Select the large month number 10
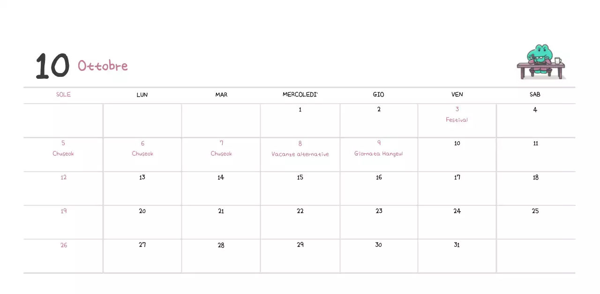The width and height of the screenshot is (600, 294). [52, 66]
